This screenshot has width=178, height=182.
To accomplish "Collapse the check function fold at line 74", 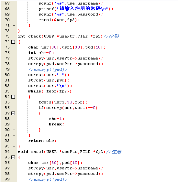I will tap(13, 42).
